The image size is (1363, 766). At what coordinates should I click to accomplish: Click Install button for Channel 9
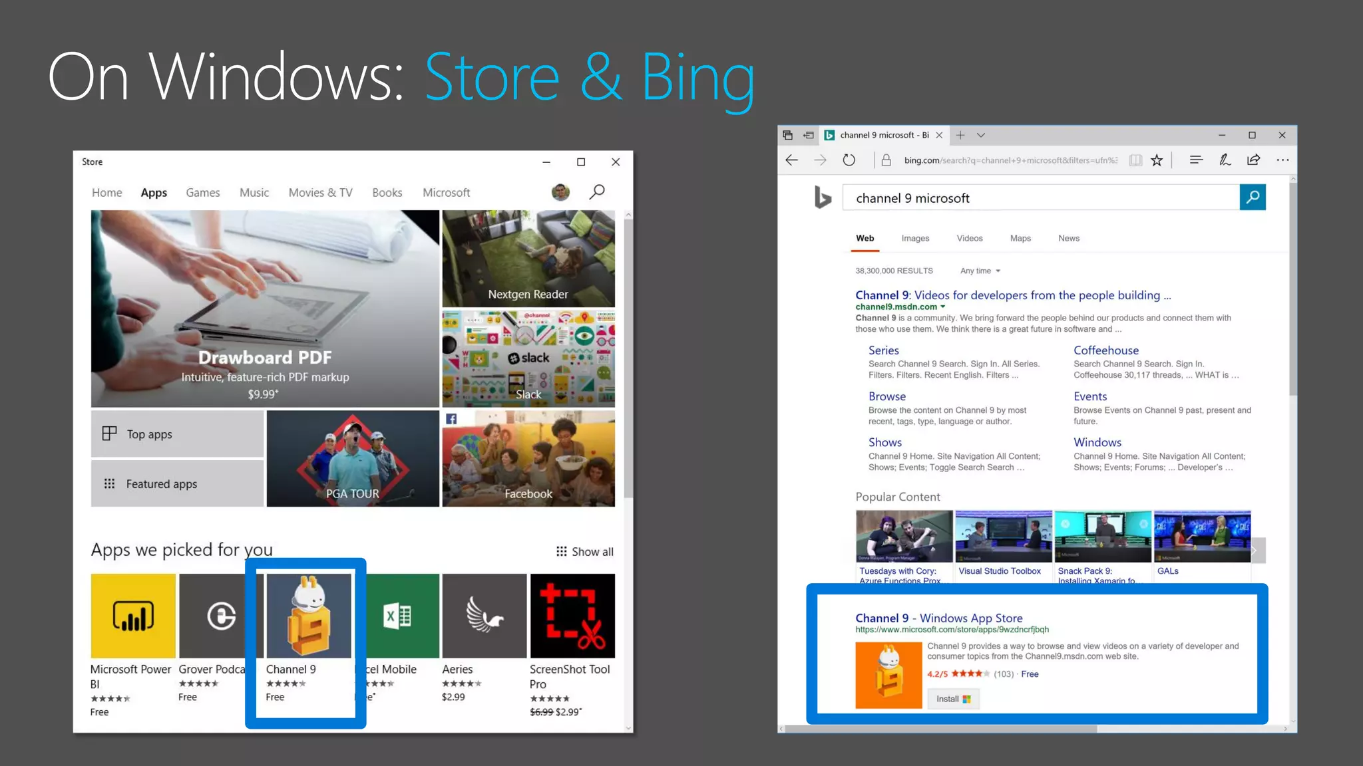(953, 699)
